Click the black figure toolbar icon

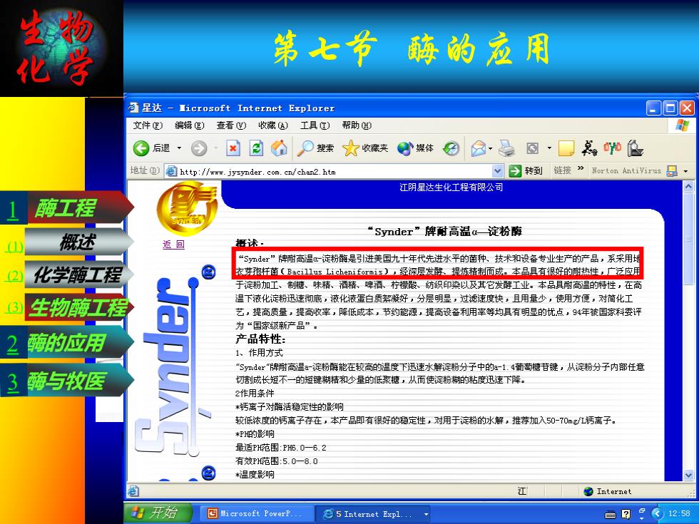[x=589, y=148]
